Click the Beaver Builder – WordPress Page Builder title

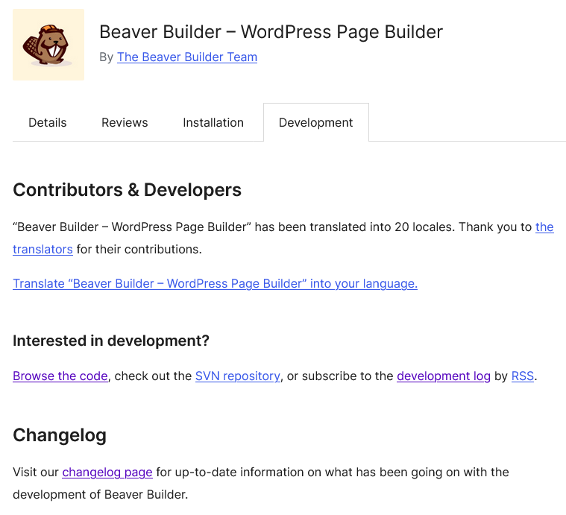(x=271, y=32)
